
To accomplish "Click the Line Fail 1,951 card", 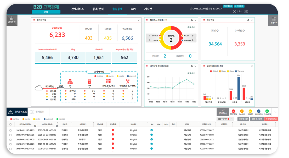I will point(99,58).
